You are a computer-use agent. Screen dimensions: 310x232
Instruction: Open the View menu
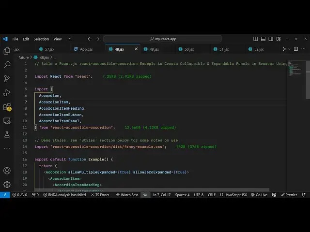click(x=58, y=39)
